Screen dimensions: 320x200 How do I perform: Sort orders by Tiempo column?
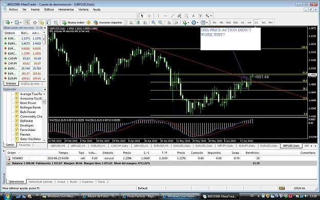pos(63,153)
